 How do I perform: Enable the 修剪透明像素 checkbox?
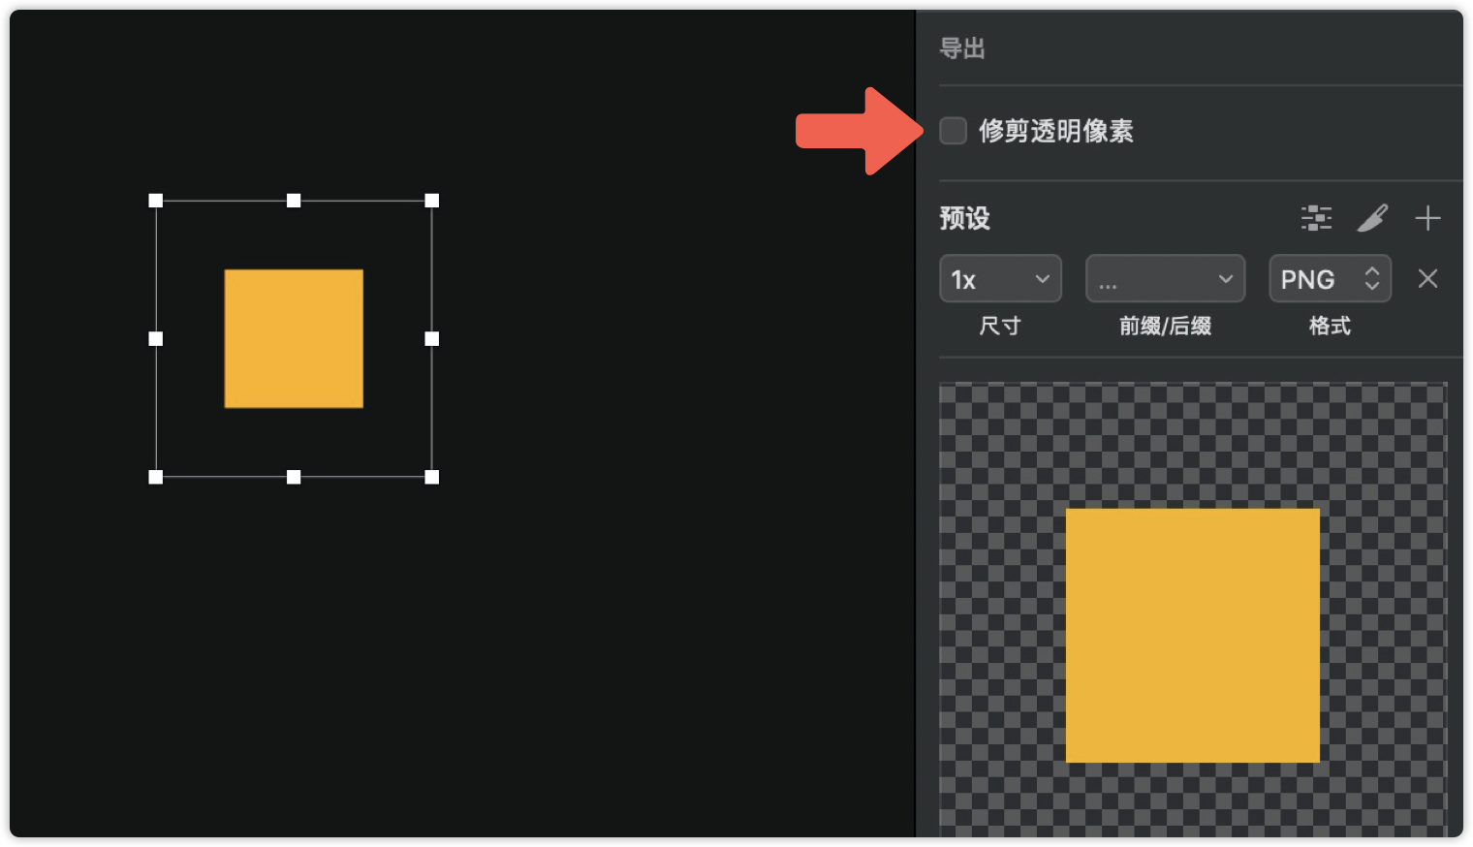click(953, 131)
